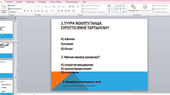This screenshot has width=170, height=95.
Task: Open Экспресс-стили quick styles
Action: 145,8
